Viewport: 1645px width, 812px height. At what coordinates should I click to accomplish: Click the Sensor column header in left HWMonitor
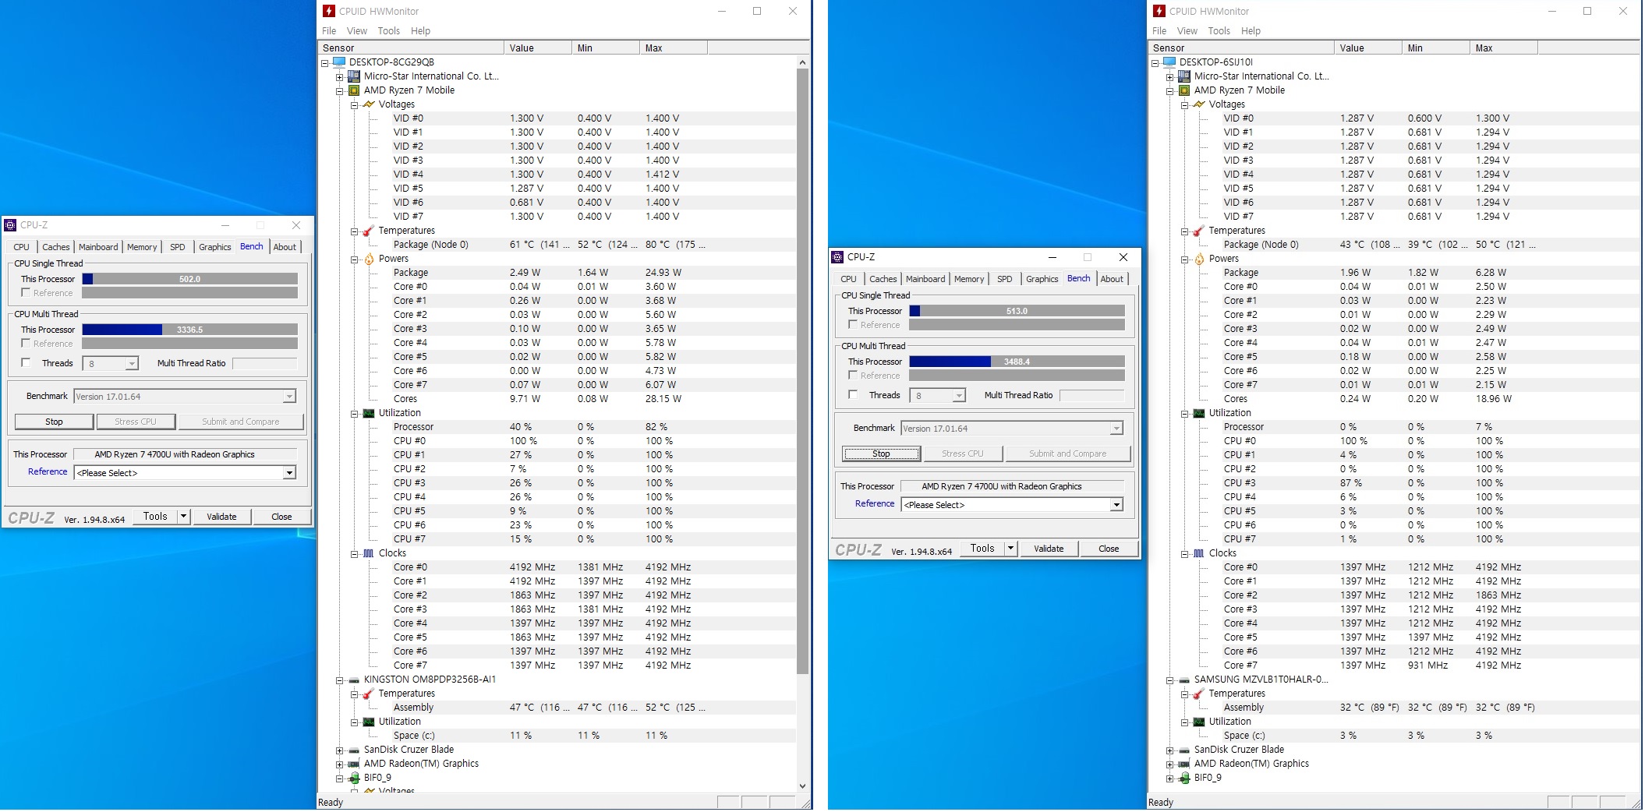coord(411,48)
